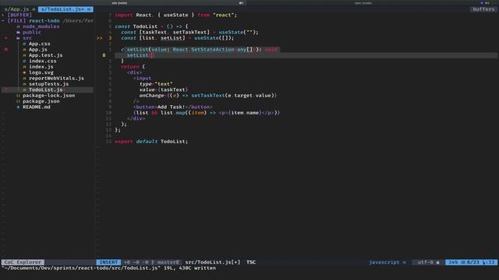Click the export default TodoList line
The image size is (499, 280).
pyautogui.click(x=151, y=142)
